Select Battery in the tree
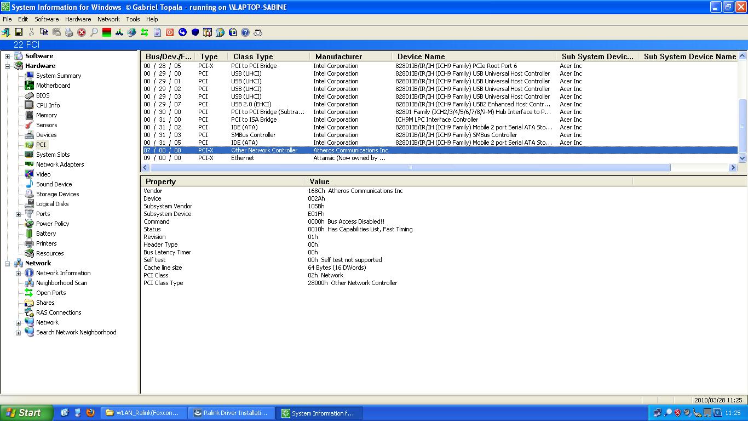Screen dimensions: 748x421 (x=46, y=234)
